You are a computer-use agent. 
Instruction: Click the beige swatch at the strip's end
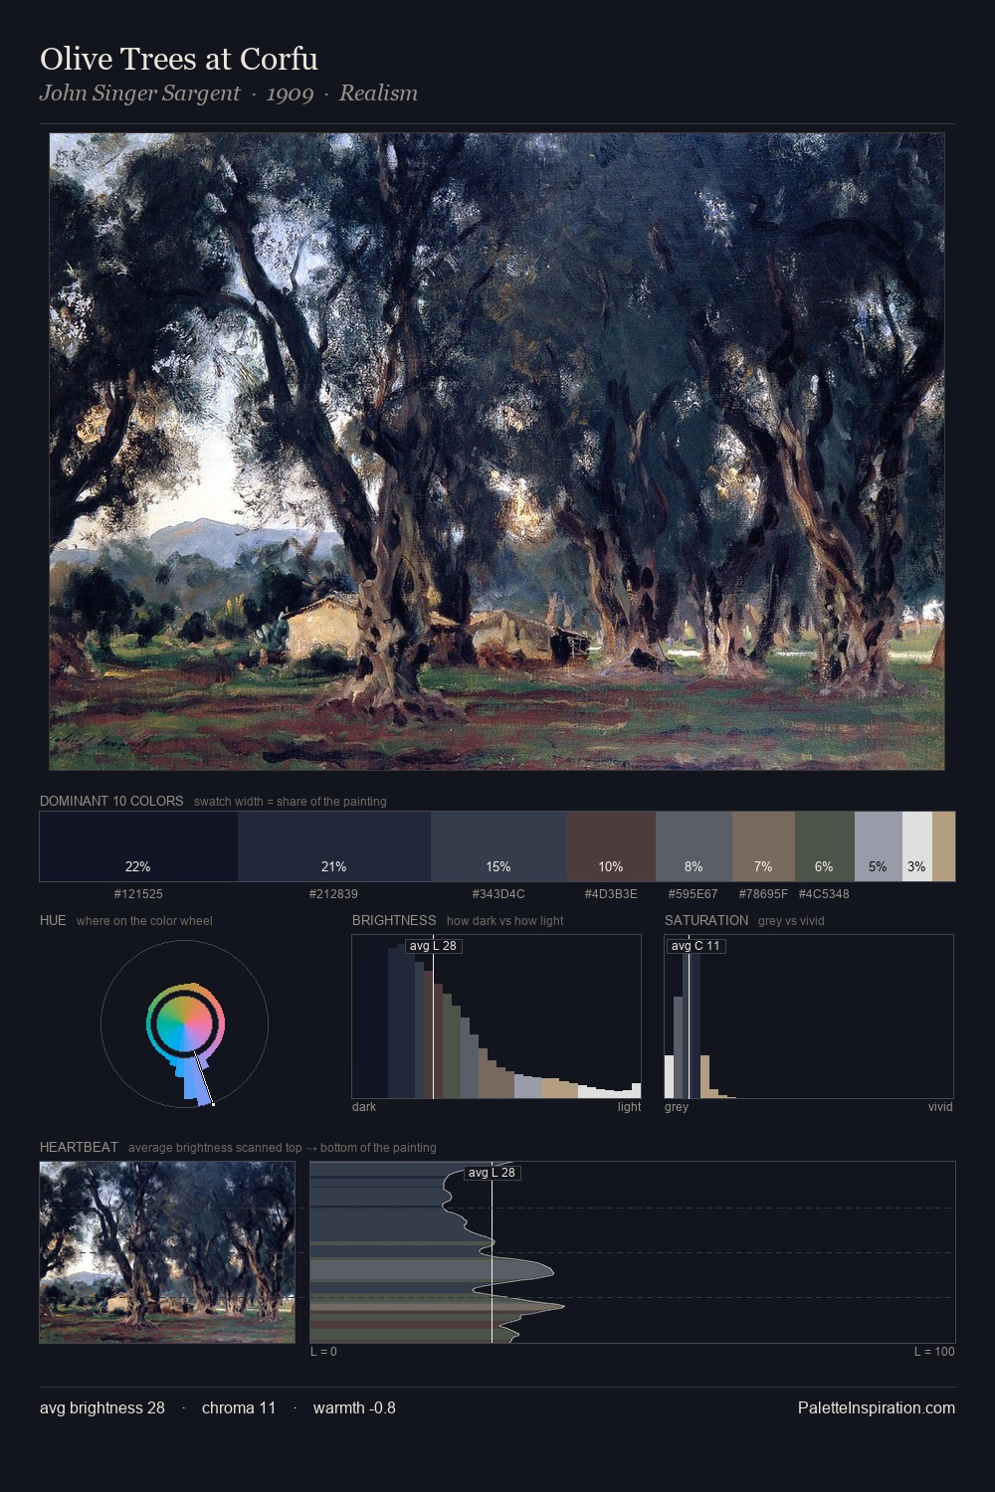(943, 846)
